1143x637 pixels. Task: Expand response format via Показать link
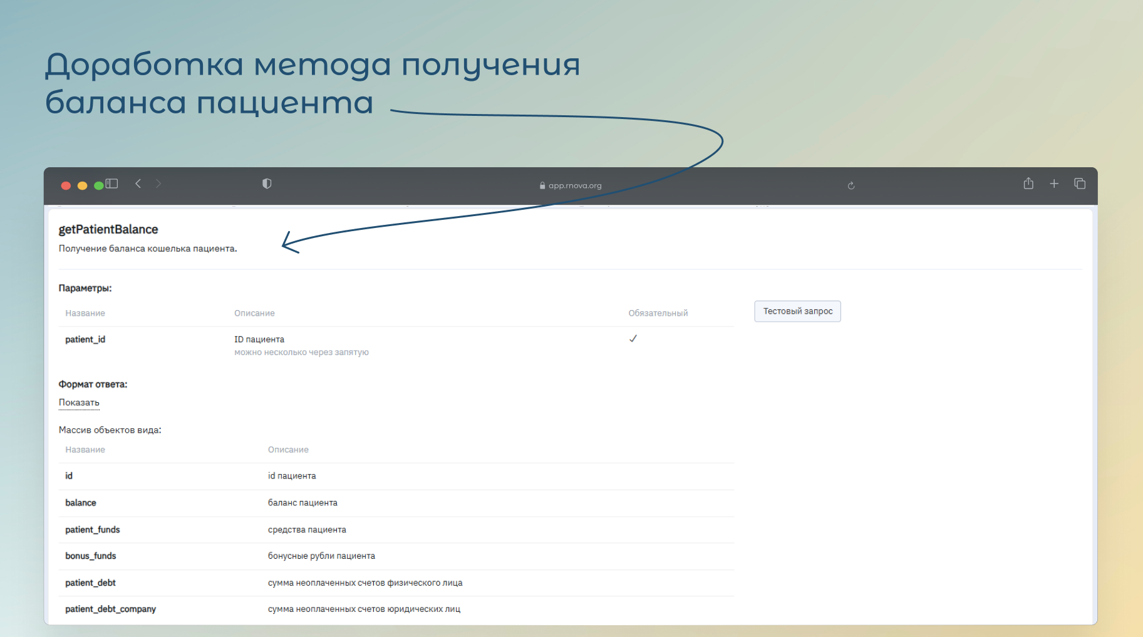tap(79, 403)
